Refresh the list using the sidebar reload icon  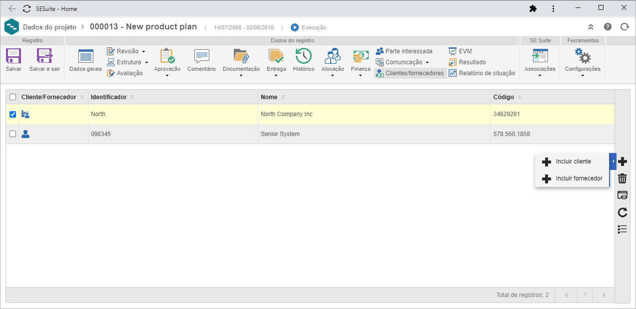[623, 212]
